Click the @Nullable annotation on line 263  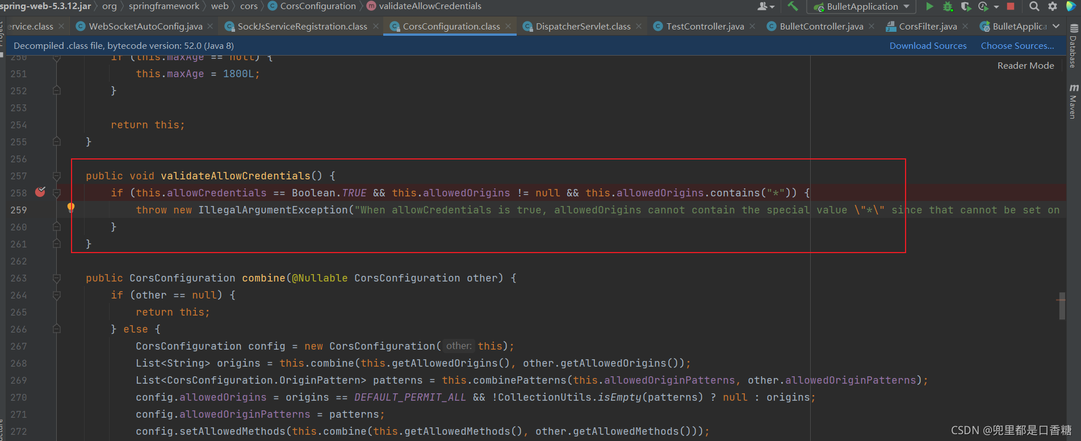pyautogui.click(x=320, y=278)
